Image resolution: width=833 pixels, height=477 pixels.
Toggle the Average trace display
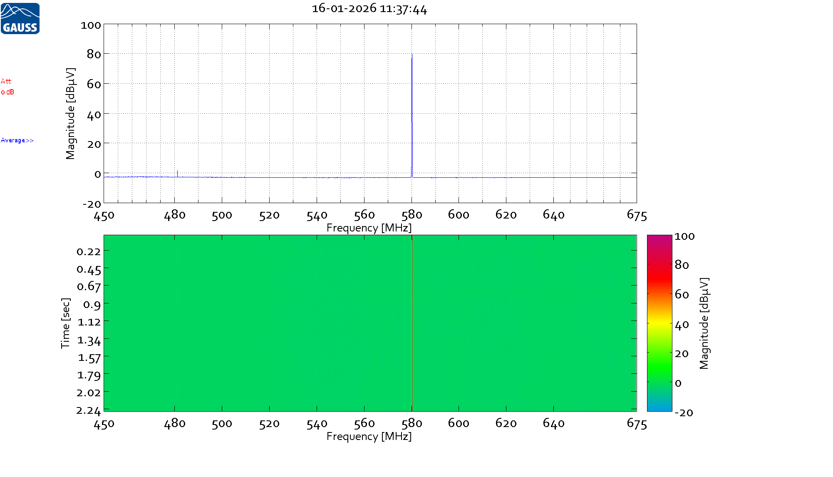click(x=17, y=140)
